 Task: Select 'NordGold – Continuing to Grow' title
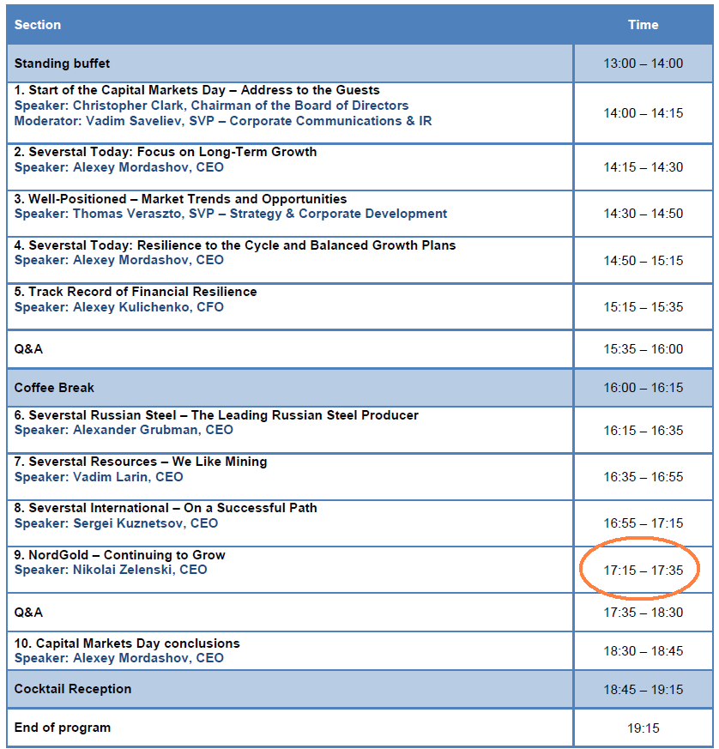click(x=119, y=555)
